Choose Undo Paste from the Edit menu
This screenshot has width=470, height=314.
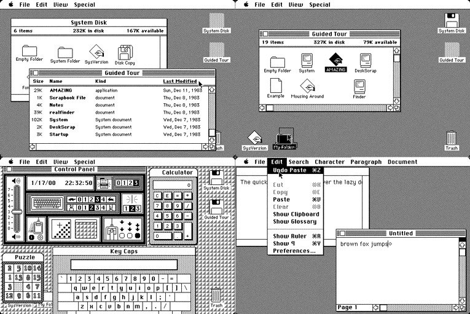pos(296,170)
